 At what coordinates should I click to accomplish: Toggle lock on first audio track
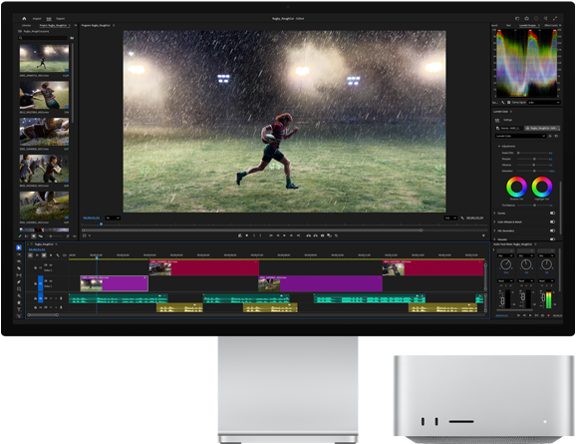(35, 298)
